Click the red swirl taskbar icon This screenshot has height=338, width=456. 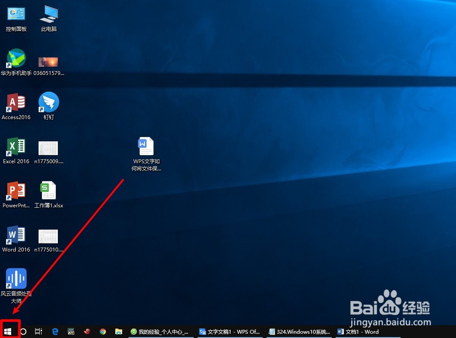(x=87, y=331)
